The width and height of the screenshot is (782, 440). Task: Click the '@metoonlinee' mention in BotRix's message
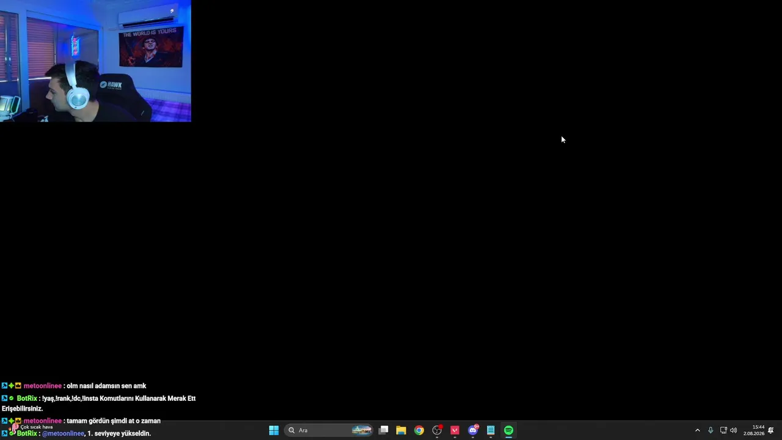point(63,433)
